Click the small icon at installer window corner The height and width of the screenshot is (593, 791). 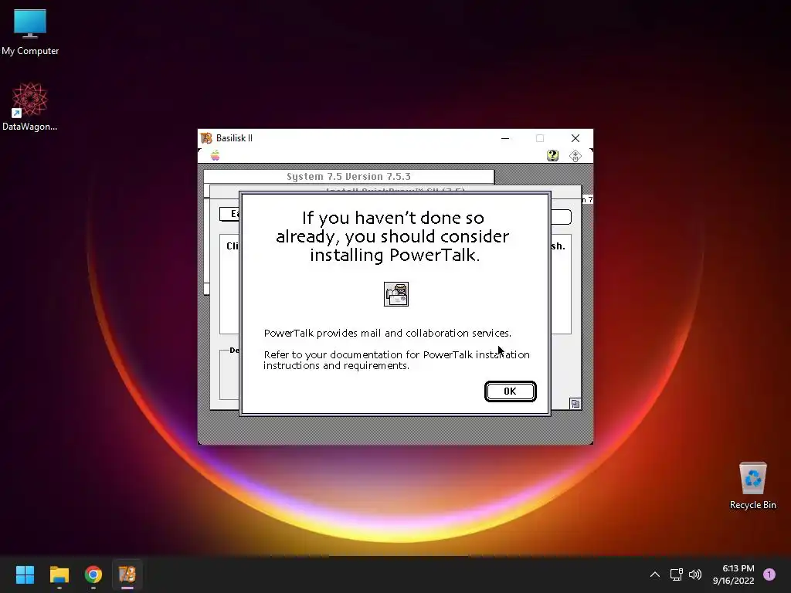click(x=575, y=403)
